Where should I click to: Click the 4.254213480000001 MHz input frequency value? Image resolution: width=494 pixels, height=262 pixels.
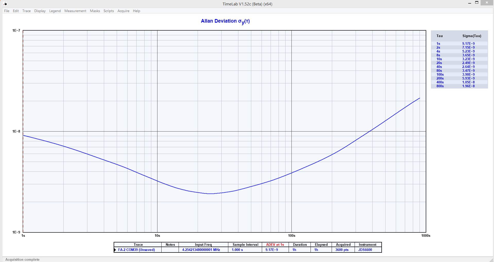click(x=201, y=250)
